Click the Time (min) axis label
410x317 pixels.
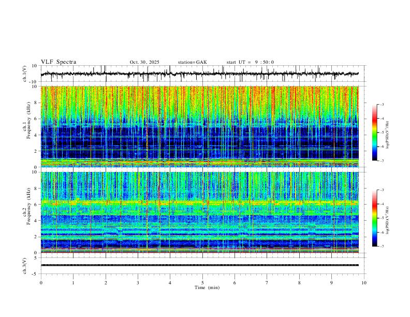pos(207,287)
